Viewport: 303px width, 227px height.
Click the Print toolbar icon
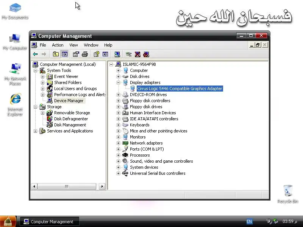pos(84,54)
